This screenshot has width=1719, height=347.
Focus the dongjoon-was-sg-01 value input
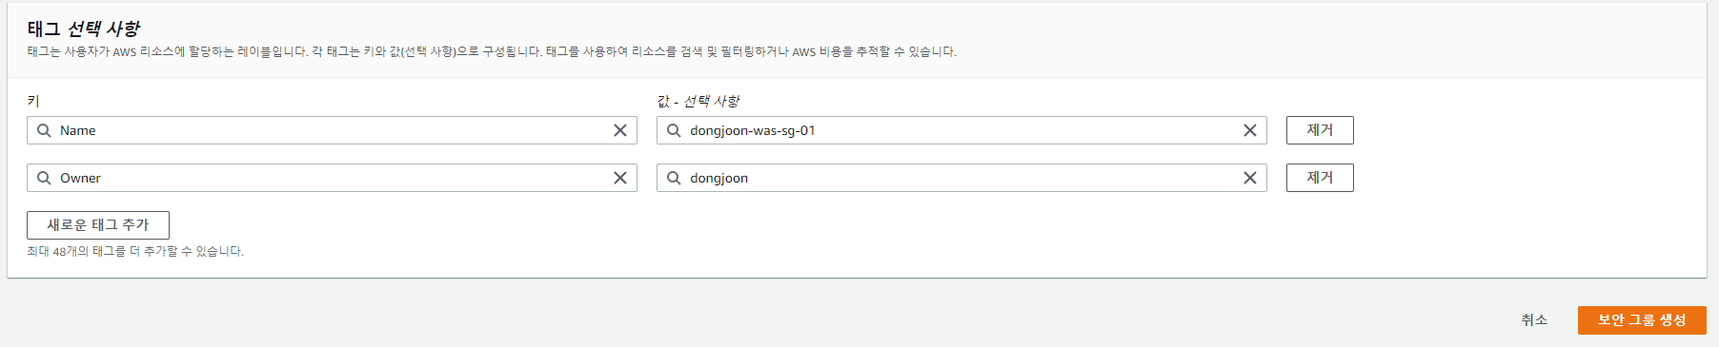(961, 130)
